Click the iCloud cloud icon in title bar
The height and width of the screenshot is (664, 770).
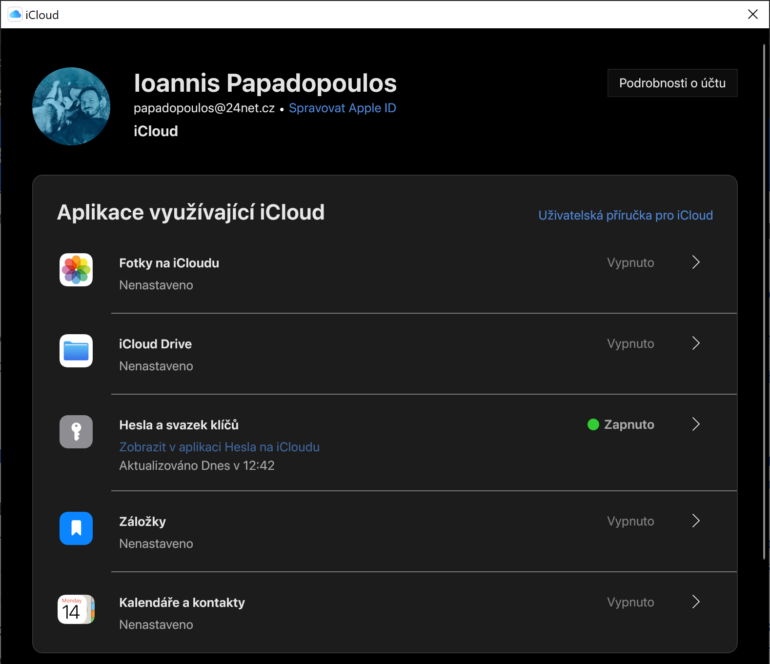(16, 15)
